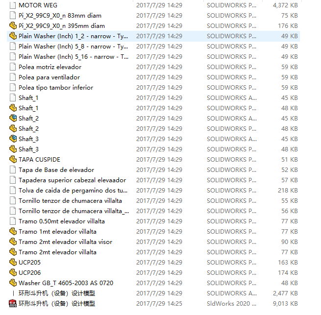Click the yellow part icon of the 48 KB Shaft_1
The height and width of the screenshot is (315, 321).
[x=13, y=108]
